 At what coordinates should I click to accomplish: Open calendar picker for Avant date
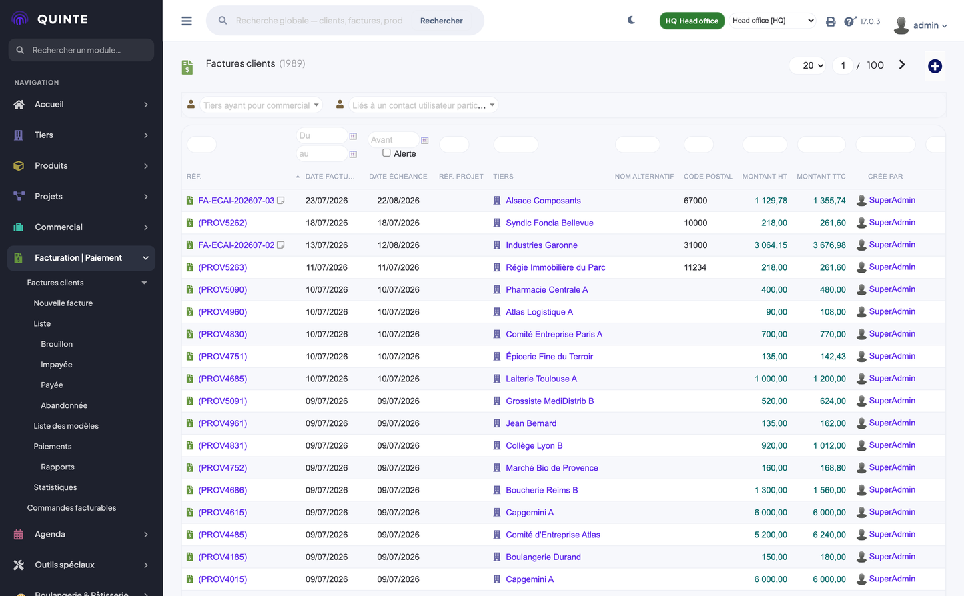[x=424, y=140]
